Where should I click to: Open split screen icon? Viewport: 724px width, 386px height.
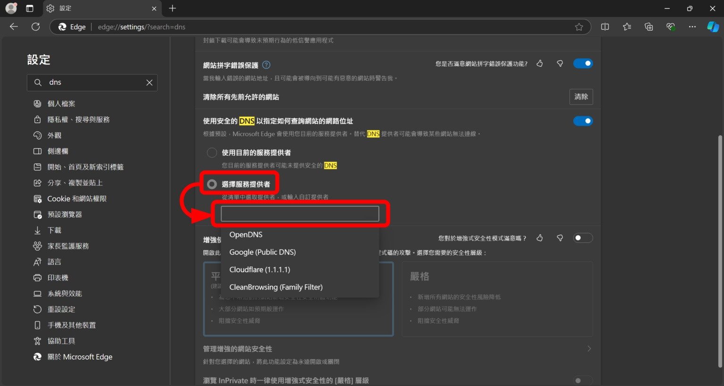click(x=605, y=27)
